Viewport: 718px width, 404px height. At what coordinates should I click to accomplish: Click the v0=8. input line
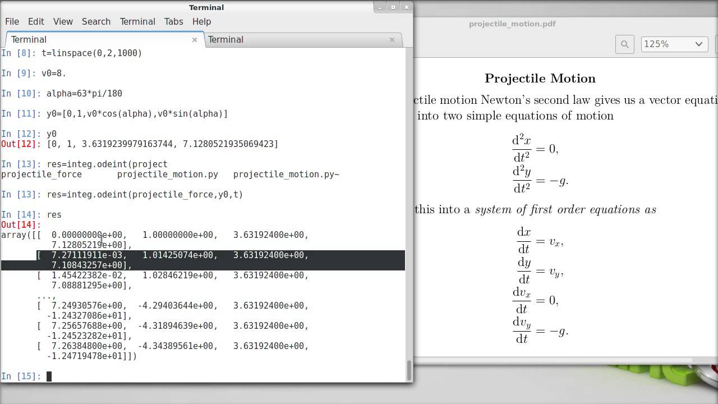point(54,74)
